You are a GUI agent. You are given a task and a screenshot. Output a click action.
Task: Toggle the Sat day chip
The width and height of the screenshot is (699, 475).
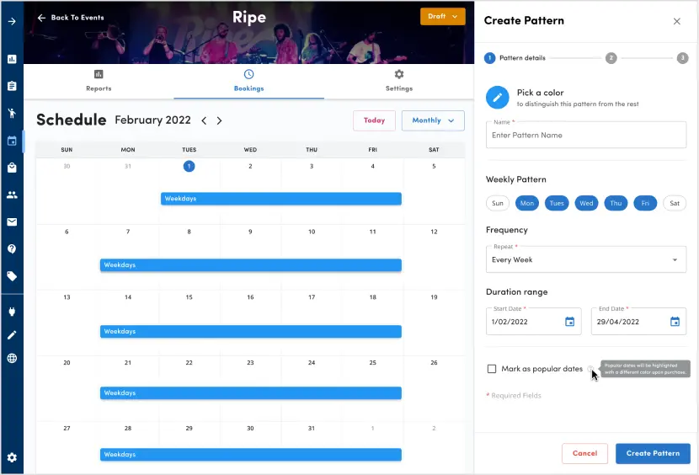(x=675, y=203)
